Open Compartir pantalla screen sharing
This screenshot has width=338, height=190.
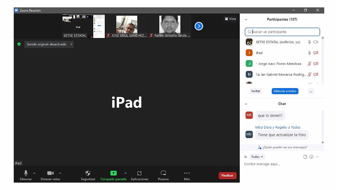point(113,173)
